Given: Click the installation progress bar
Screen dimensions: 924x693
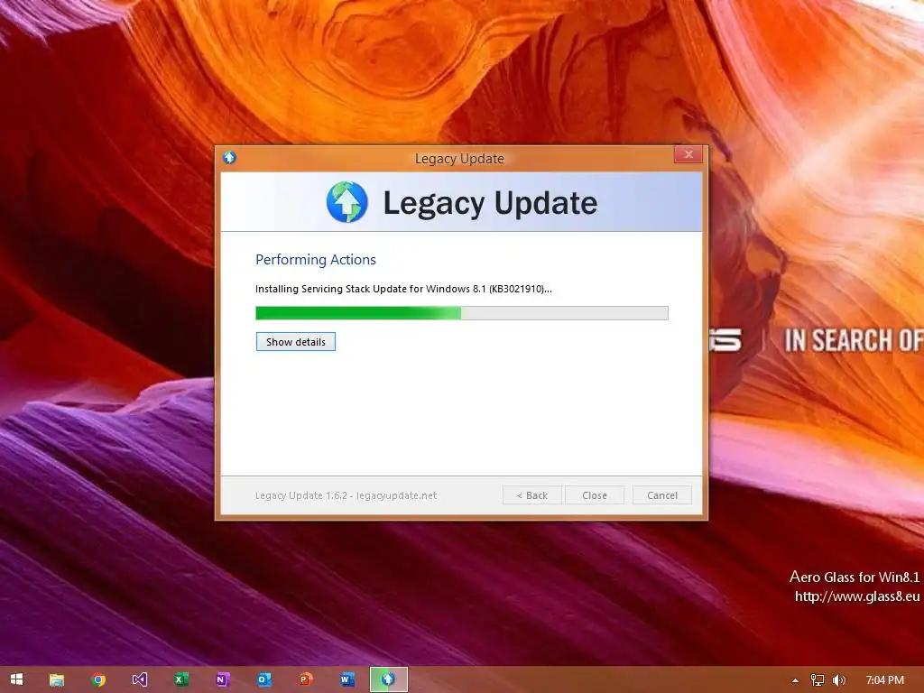Looking at the screenshot, I should click(461, 313).
